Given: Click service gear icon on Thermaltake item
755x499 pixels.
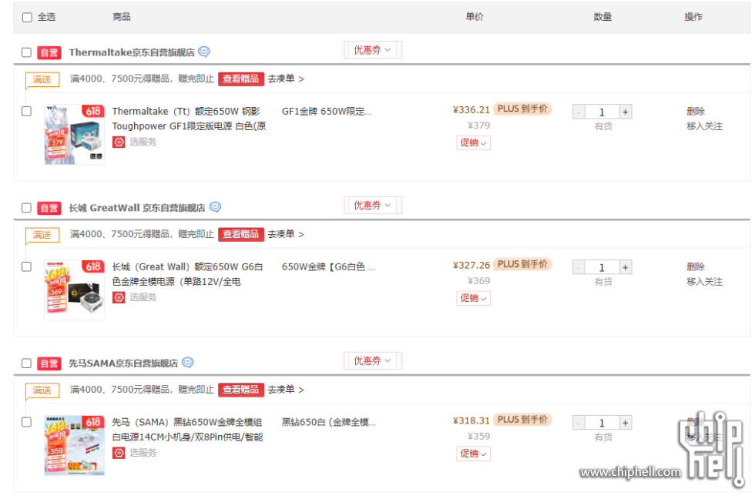Looking at the screenshot, I should click(119, 142).
